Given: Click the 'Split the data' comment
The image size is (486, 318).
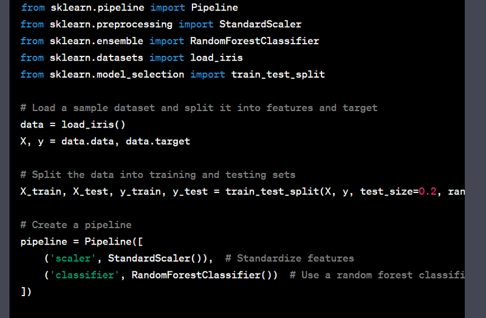Looking at the screenshot, I should tap(158, 175).
